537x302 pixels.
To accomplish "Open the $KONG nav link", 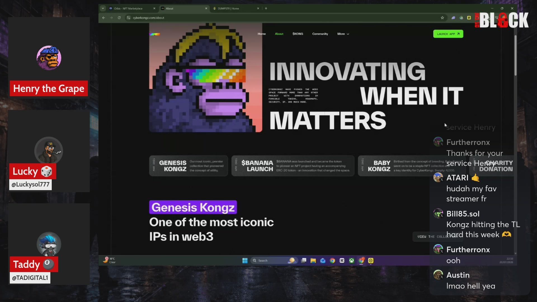I will tap(298, 34).
